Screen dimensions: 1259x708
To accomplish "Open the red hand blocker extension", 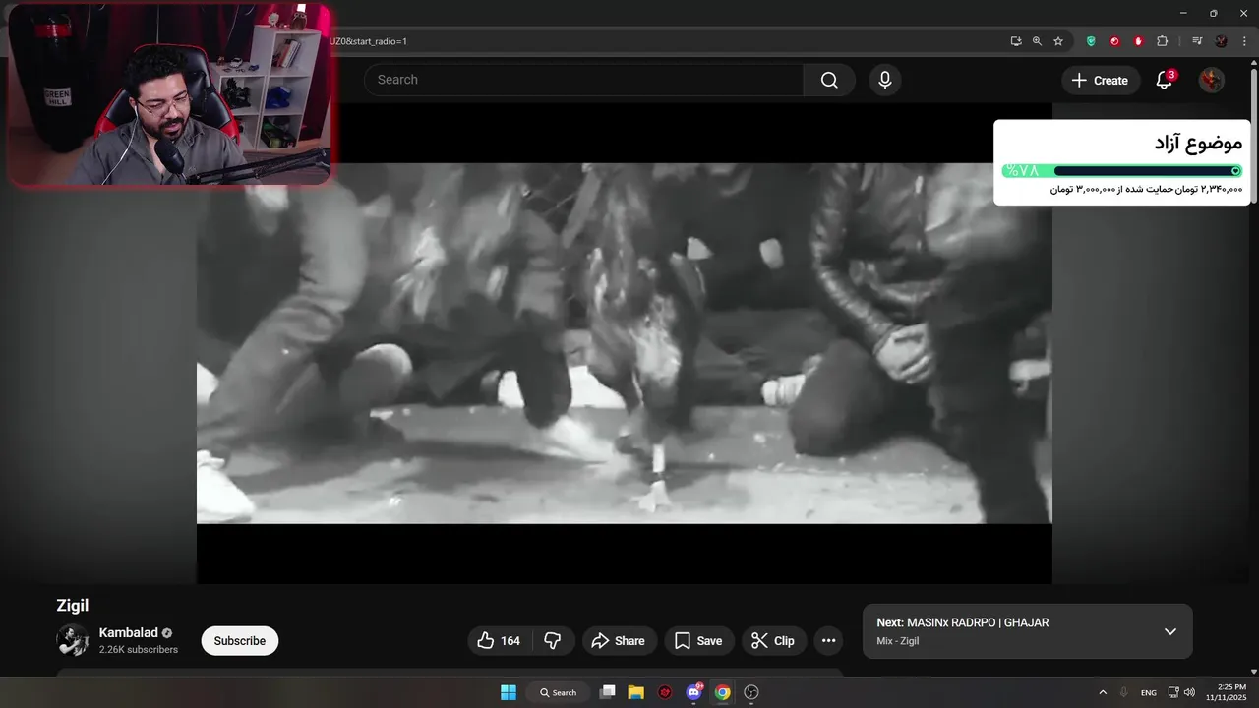I will (1139, 41).
